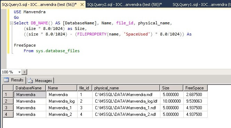This screenshot has width=231, height=128.
Task: Click the file_id value 3 cell
Action: point(85,108)
